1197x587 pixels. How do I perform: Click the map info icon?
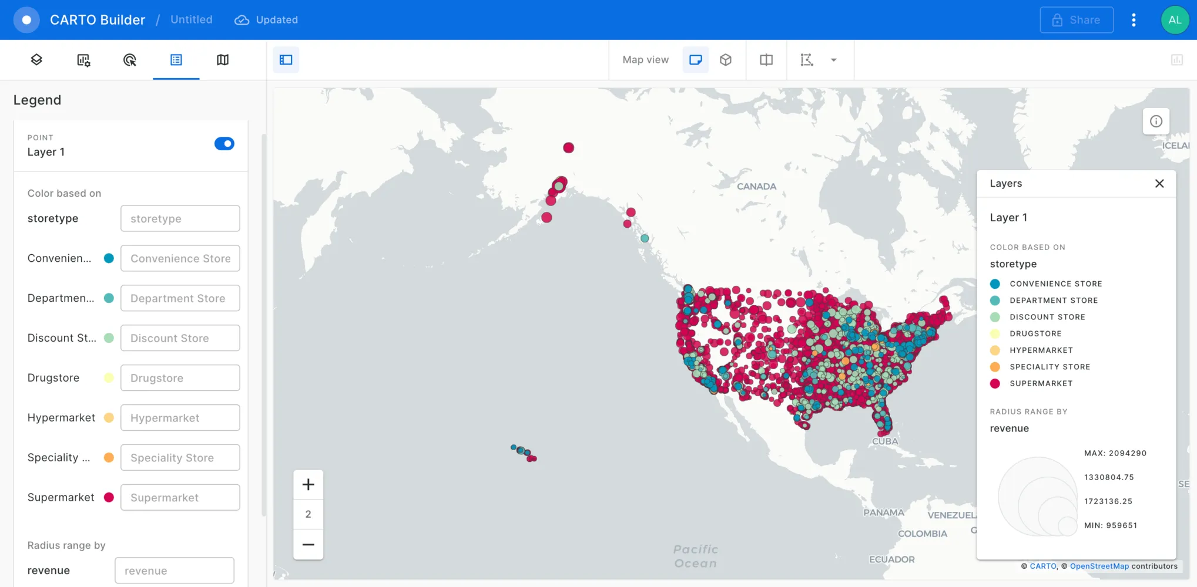1155,121
